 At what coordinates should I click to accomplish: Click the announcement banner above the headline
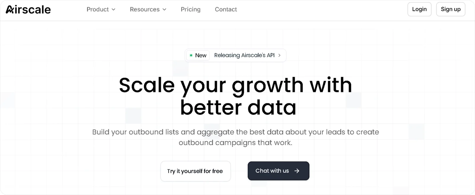pos(235,55)
